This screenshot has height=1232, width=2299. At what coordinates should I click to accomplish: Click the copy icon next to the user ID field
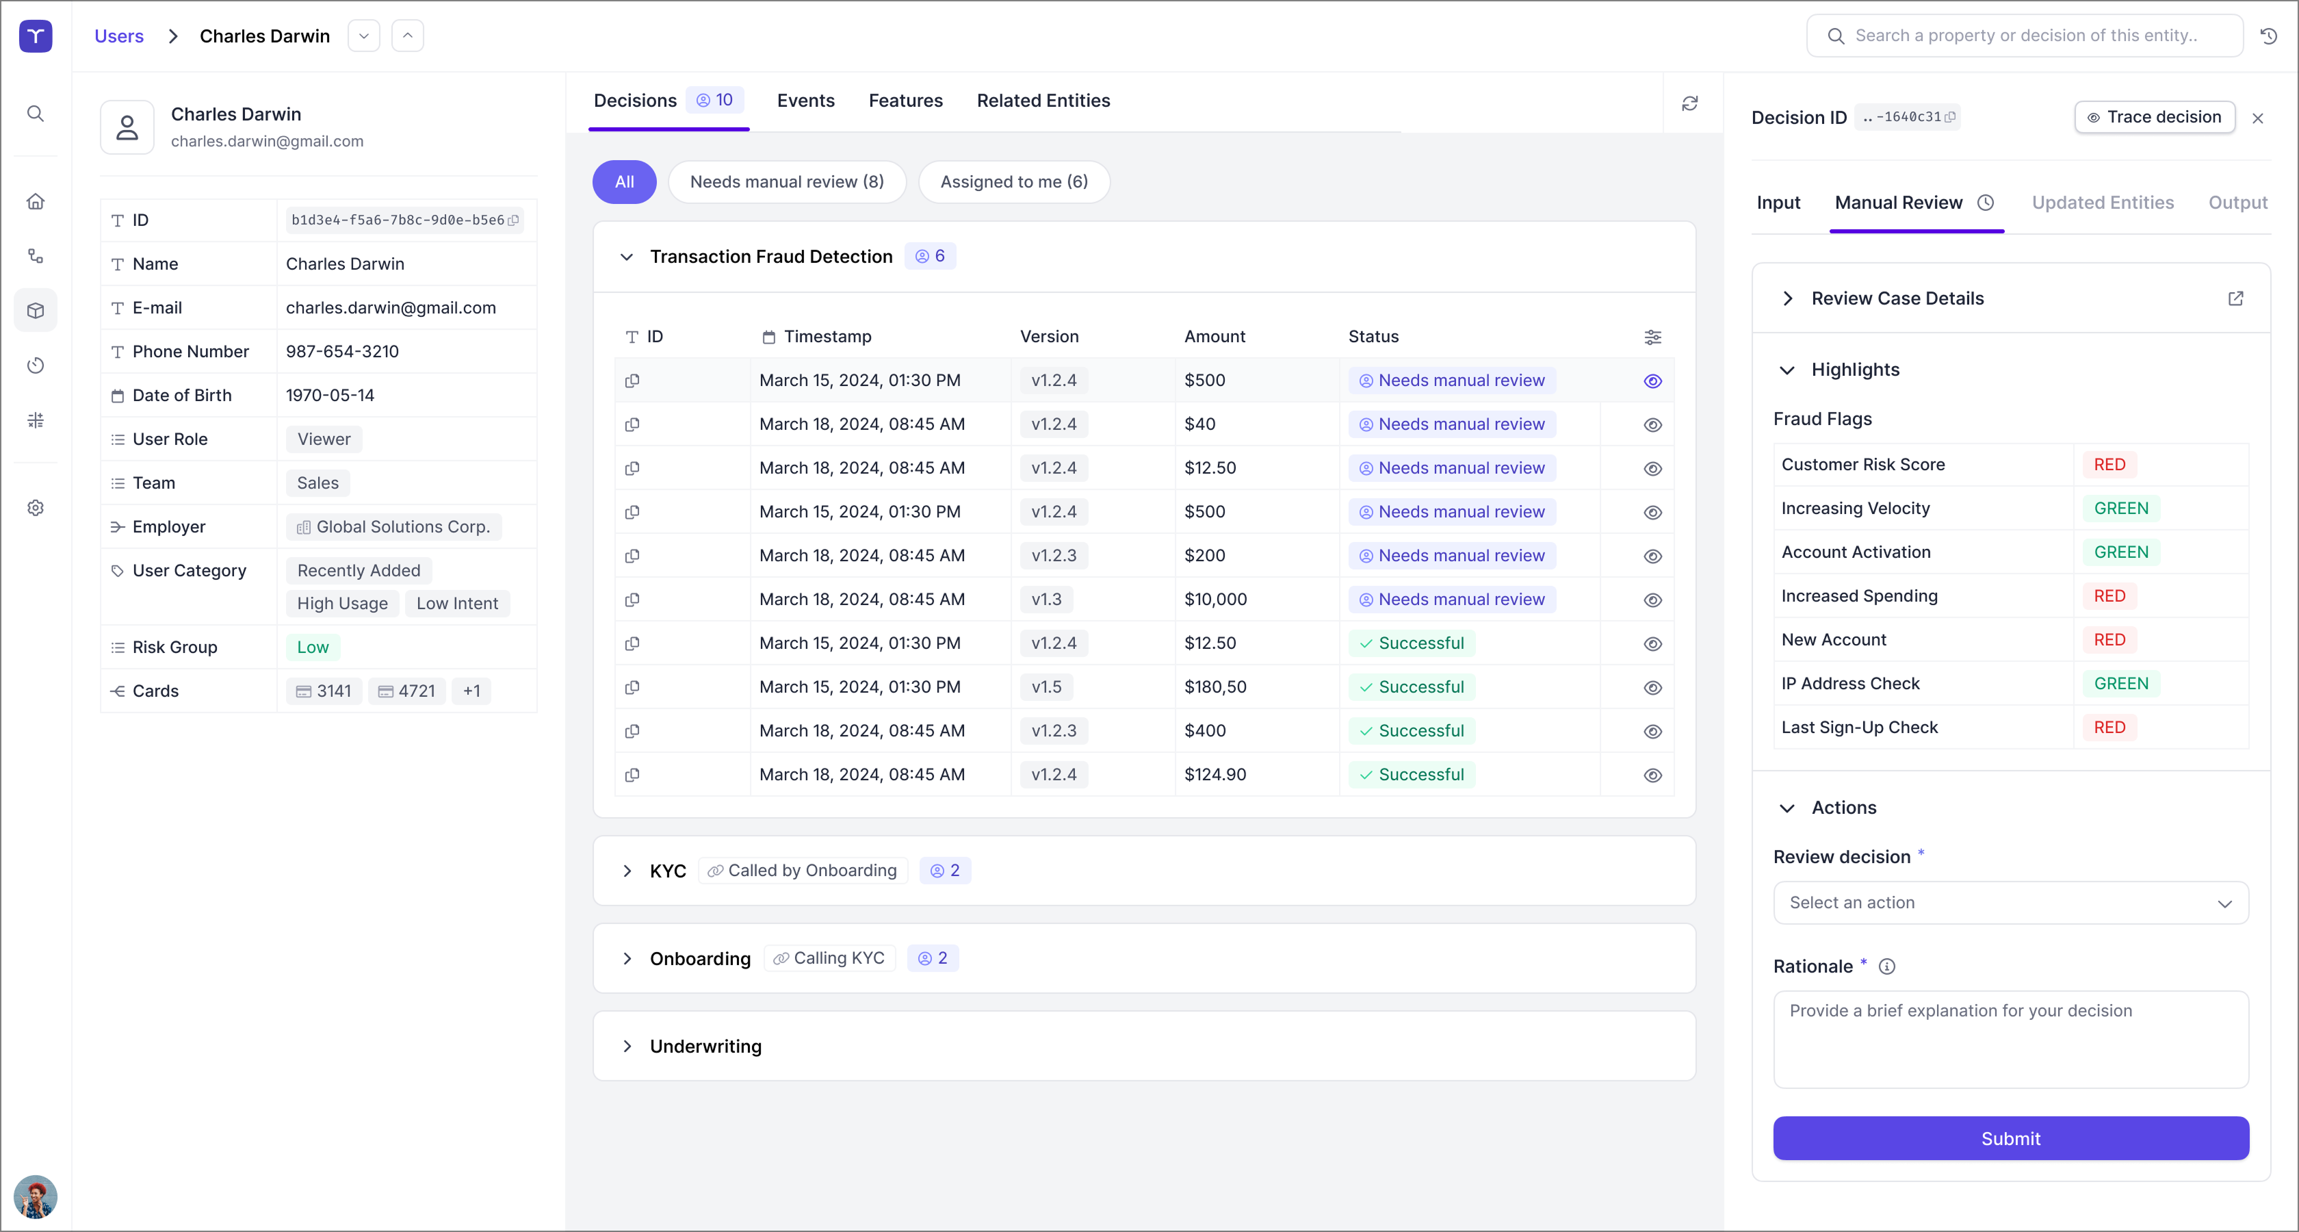click(x=515, y=220)
